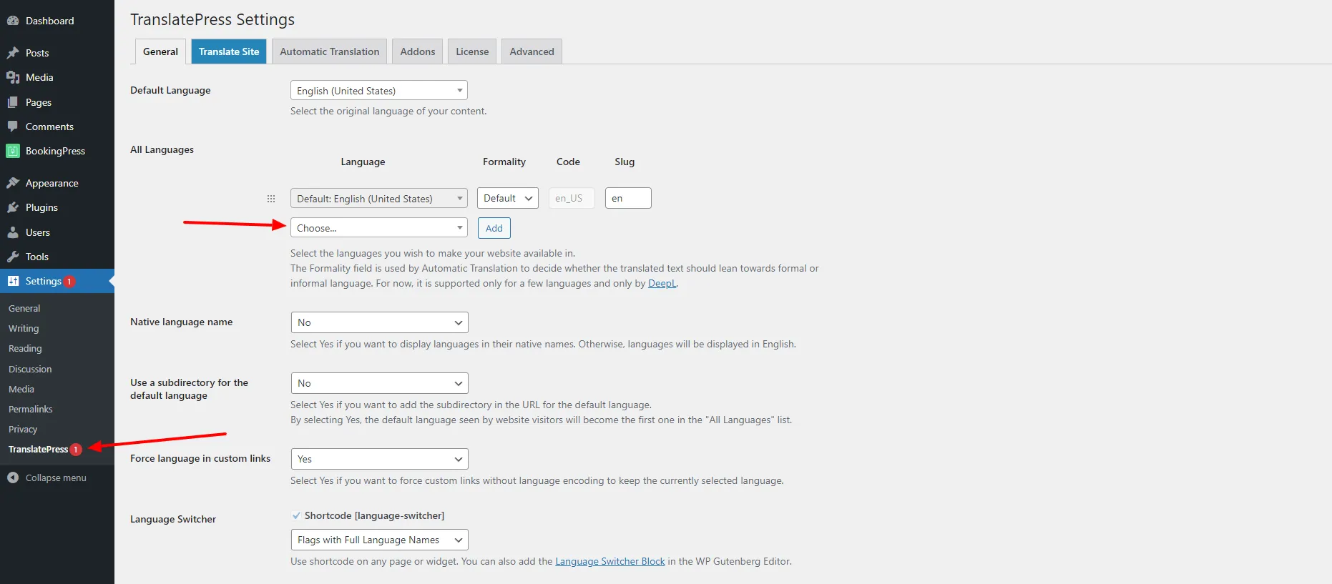Image resolution: width=1332 pixels, height=584 pixels.
Task: Click the Slug column header
Action: pyautogui.click(x=625, y=162)
